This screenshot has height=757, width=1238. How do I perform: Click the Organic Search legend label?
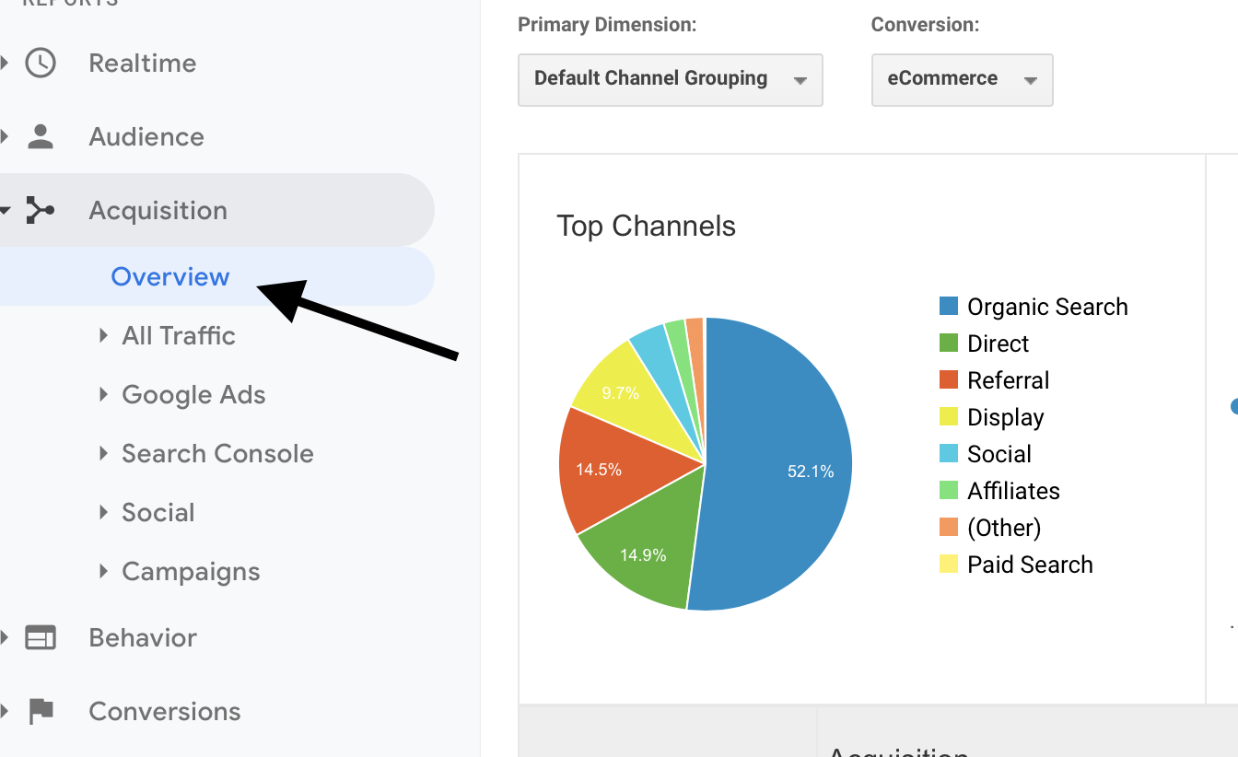[1047, 307]
